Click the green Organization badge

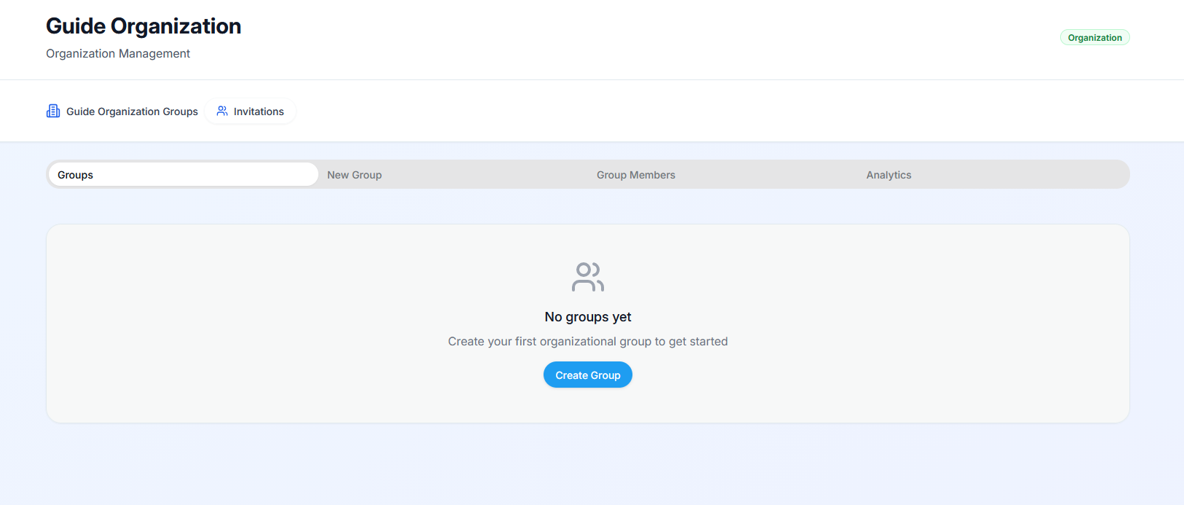(1094, 38)
